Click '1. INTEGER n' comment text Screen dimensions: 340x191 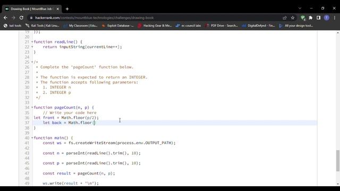[x=57, y=87]
